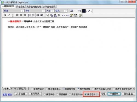Screen dimensions: 137x102
Task: Select the 保留链接 radio option
Action: (57, 94)
